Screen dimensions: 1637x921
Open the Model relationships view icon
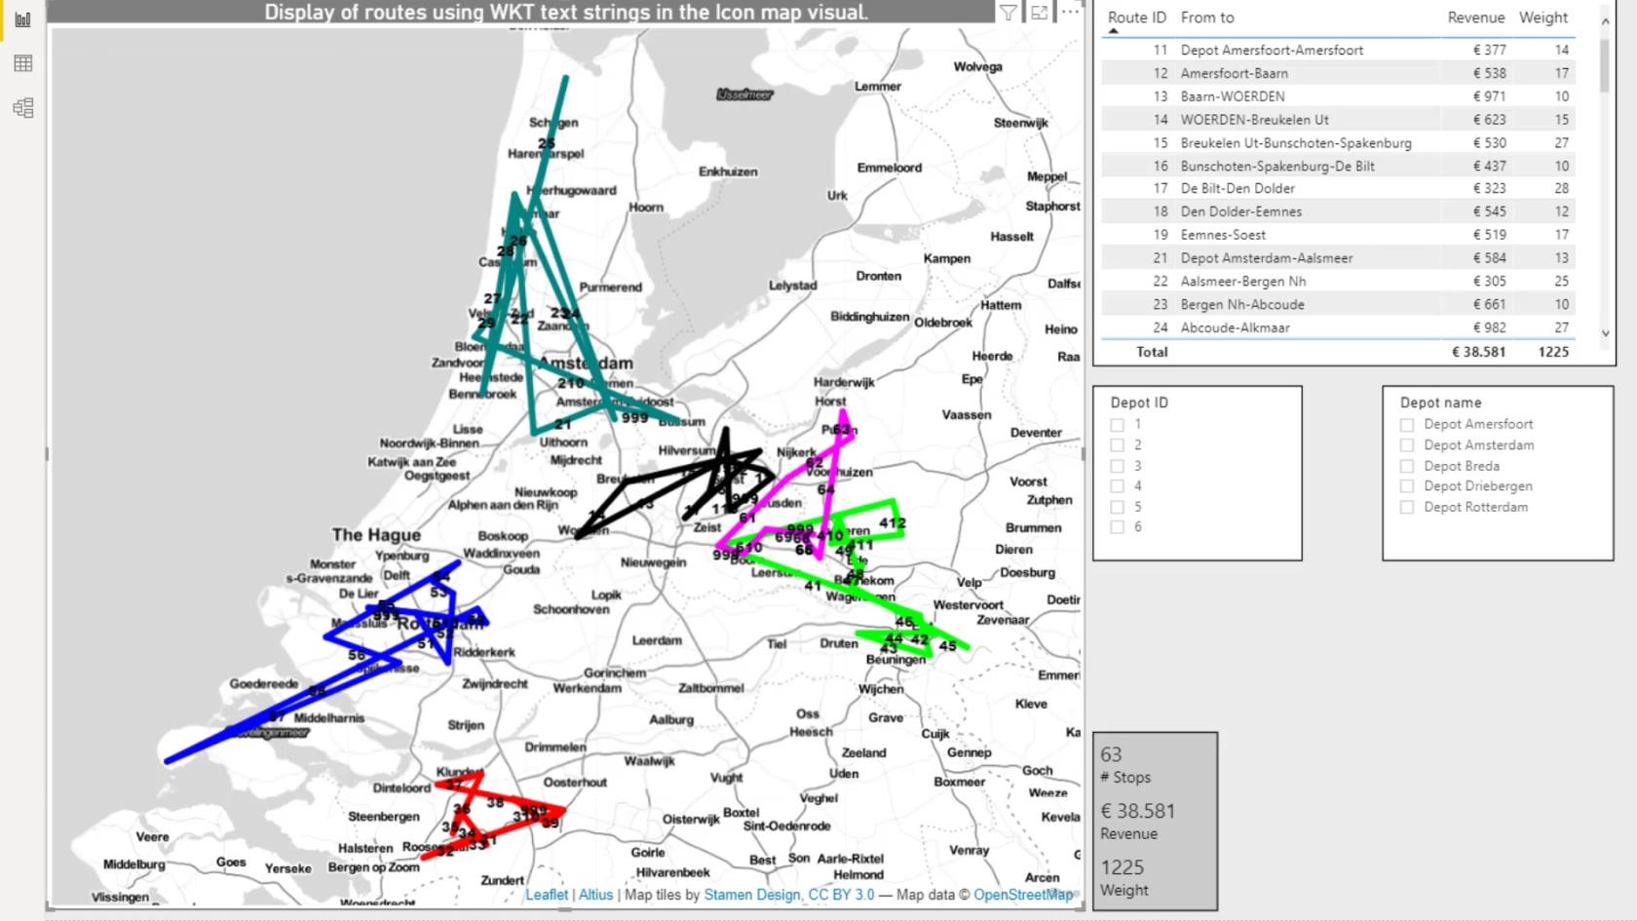(x=23, y=107)
